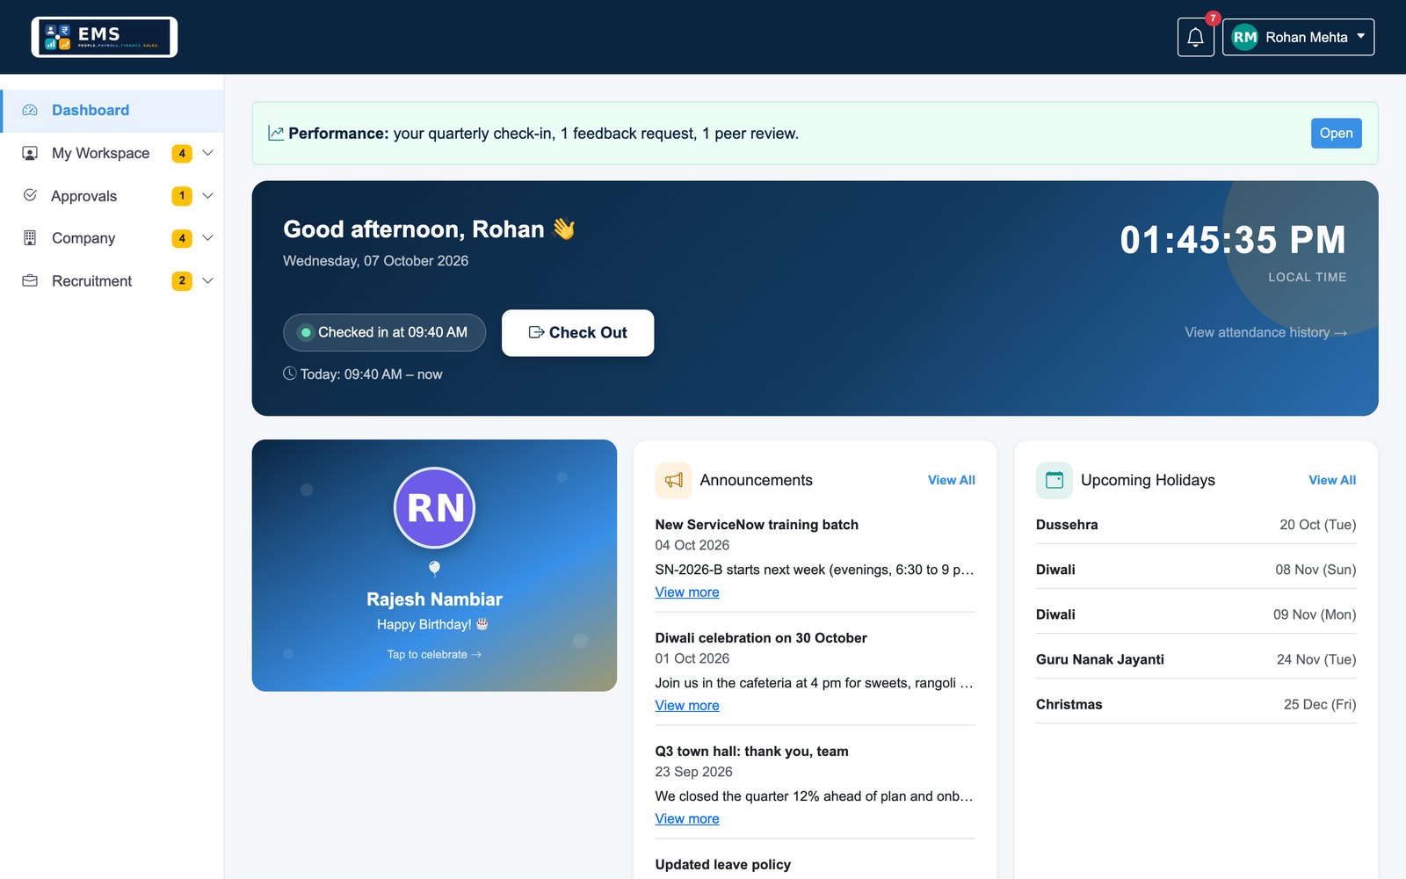Viewport: 1406px width, 879px height.
Task: Open the Rohan Mehta user dropdown
Action: 1298,37
